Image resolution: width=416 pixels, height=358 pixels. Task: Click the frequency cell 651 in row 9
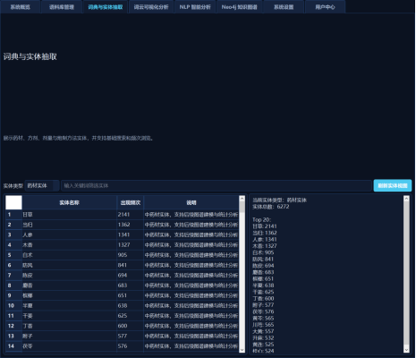pos(131,295)
